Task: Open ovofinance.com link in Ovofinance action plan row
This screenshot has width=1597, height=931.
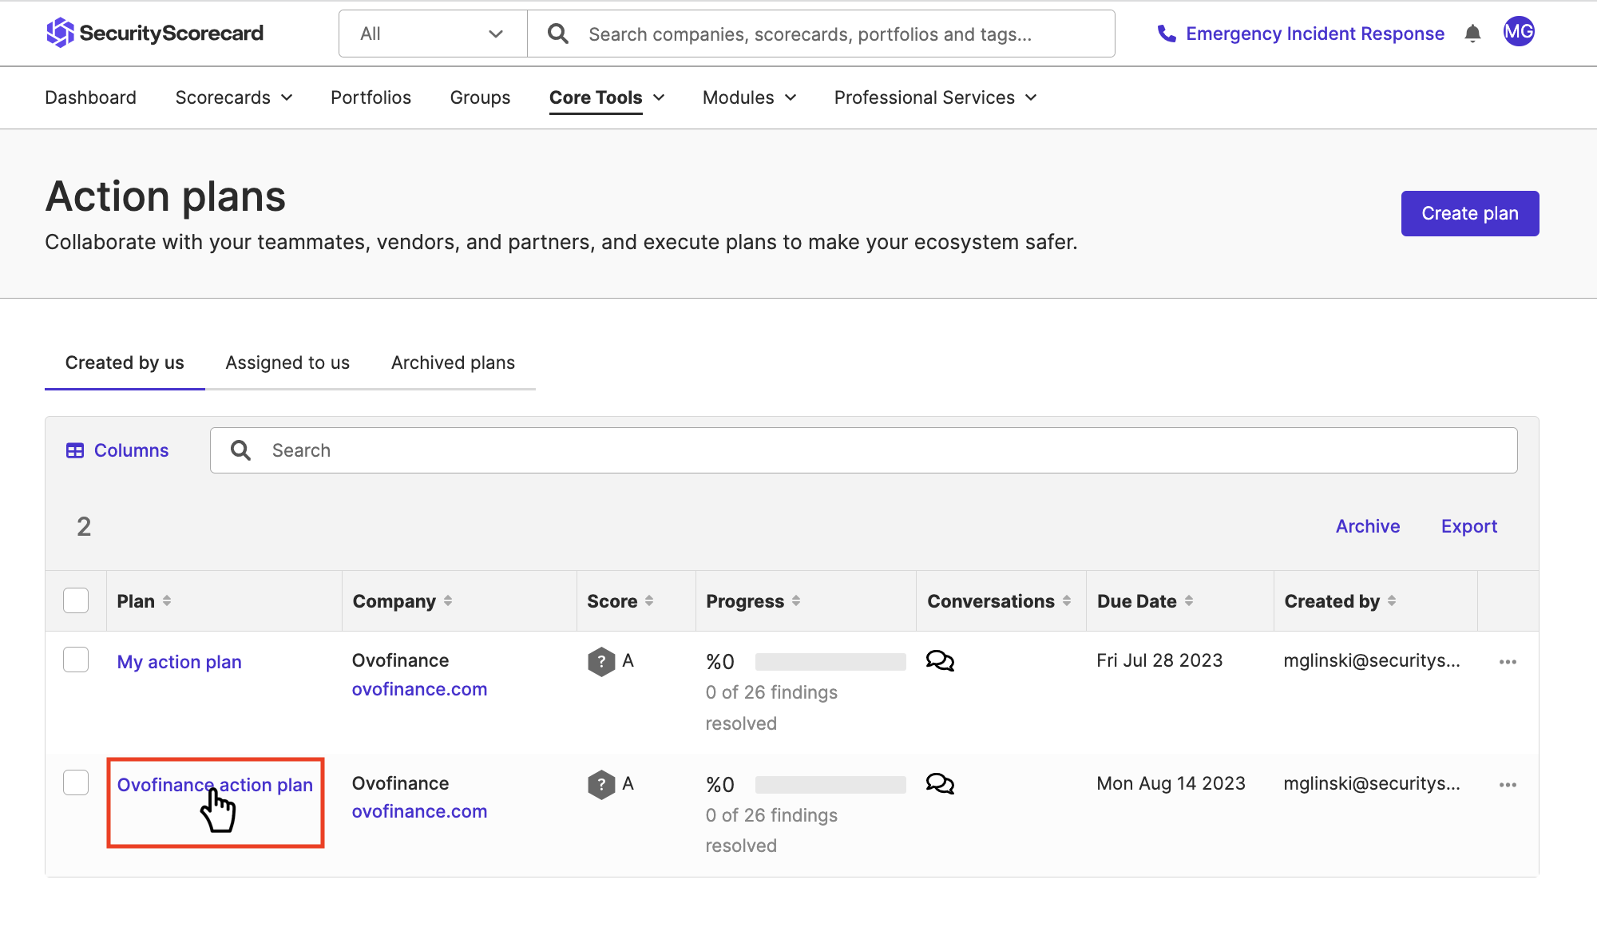Action: (419, 811)
